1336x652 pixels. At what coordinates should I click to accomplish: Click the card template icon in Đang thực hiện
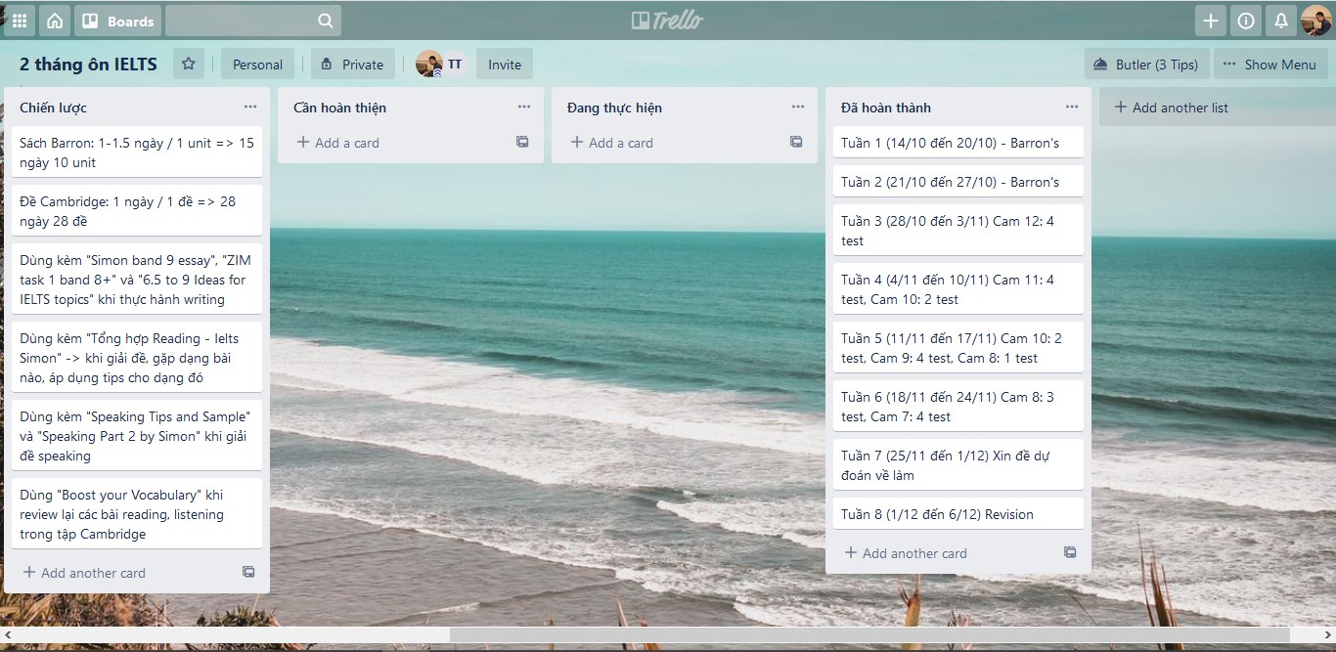click(796, 143)
